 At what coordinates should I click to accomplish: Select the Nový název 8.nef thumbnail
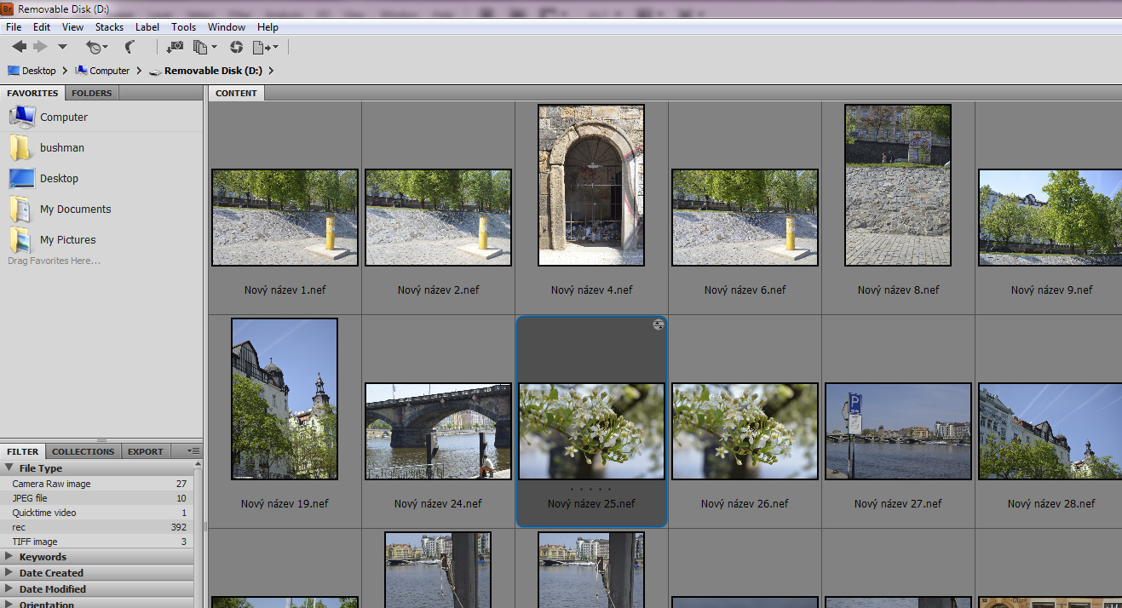tap(898, 186)
